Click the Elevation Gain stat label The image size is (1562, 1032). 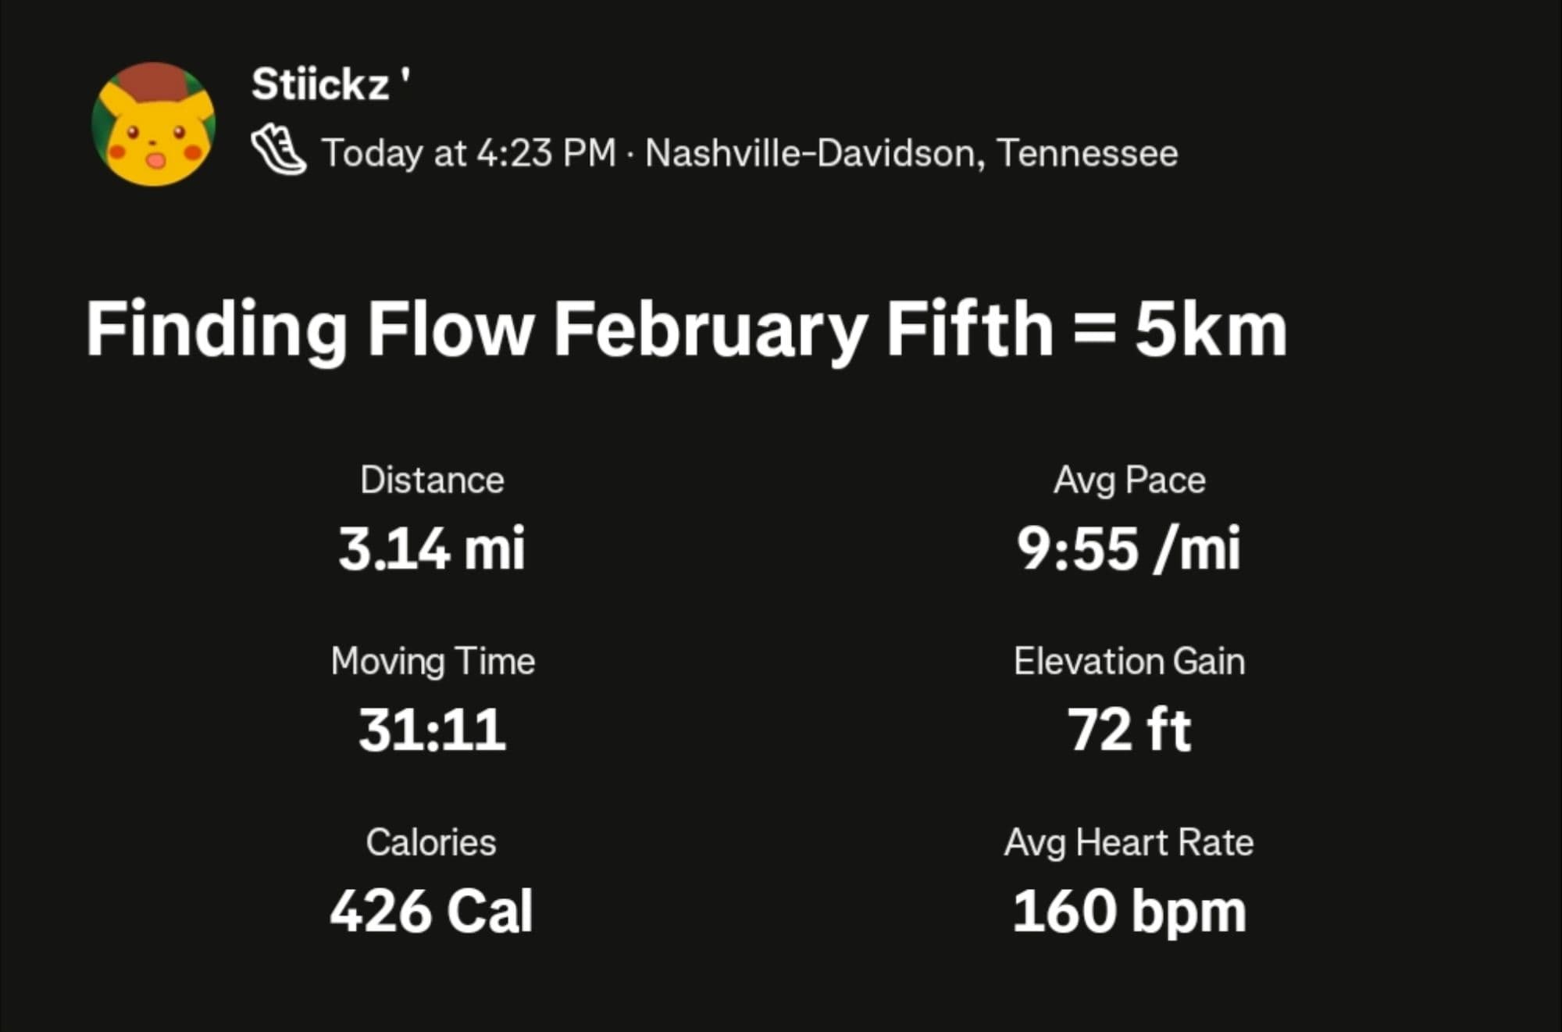coord(1129,661)
